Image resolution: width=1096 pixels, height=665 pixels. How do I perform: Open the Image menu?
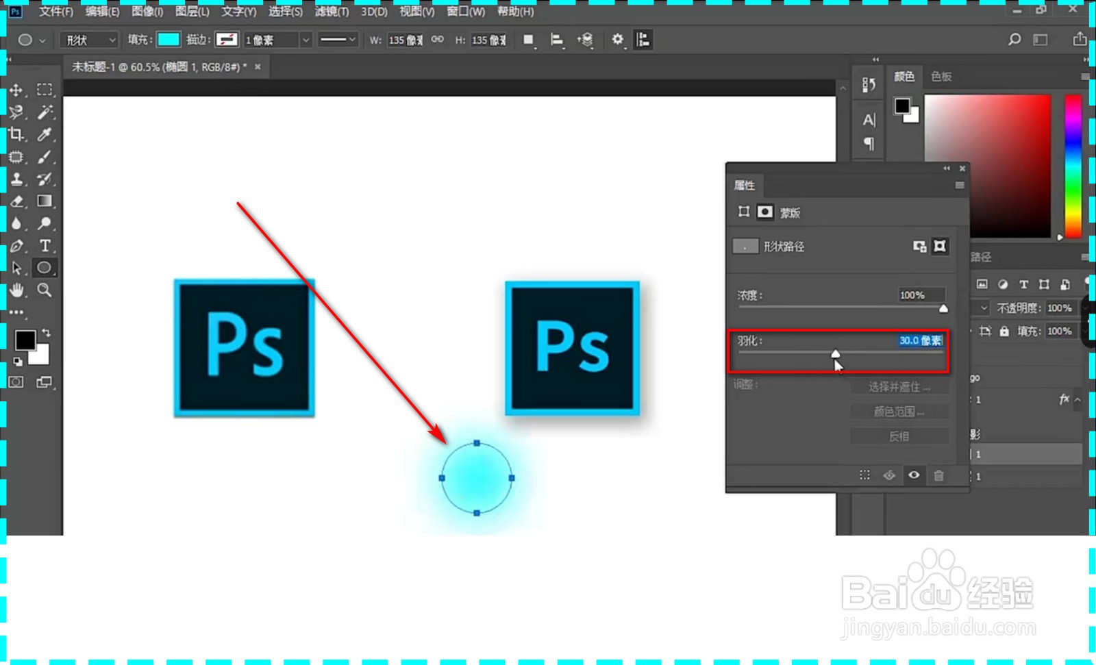(147, 12)
